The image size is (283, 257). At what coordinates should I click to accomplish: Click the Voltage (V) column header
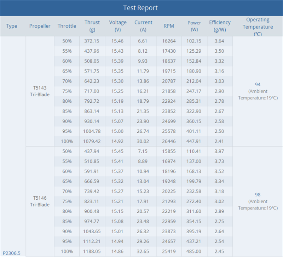click(118, 26)
